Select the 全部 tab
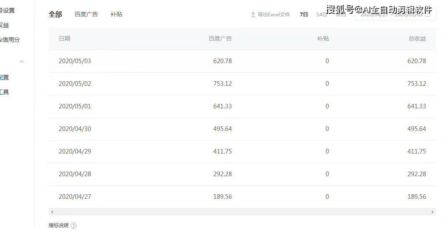The width and height of the screenshot is (442, 236). [55, 14]
